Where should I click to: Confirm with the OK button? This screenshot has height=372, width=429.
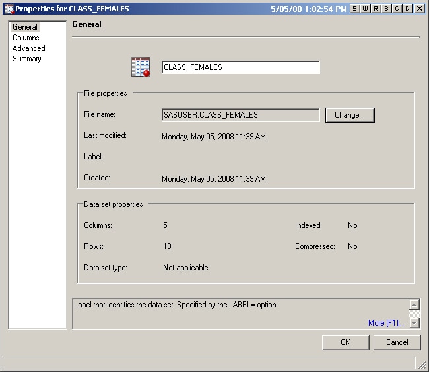[345, 342]
